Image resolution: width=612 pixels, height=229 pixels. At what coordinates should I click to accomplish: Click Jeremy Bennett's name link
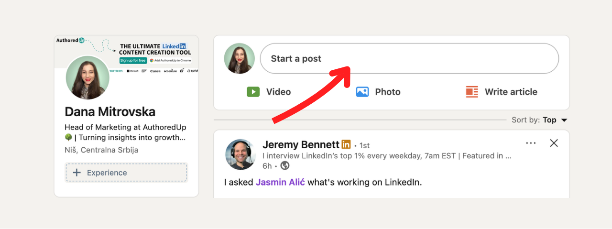point(301,144)
